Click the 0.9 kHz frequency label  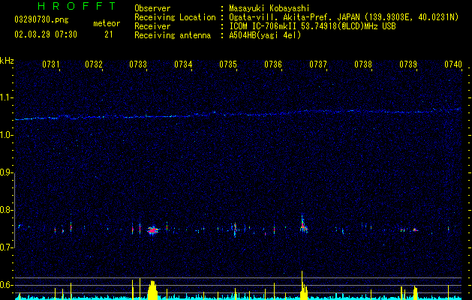[7, 172]
